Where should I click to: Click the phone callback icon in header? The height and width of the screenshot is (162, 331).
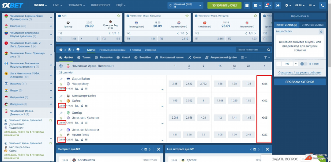(322, 5)
